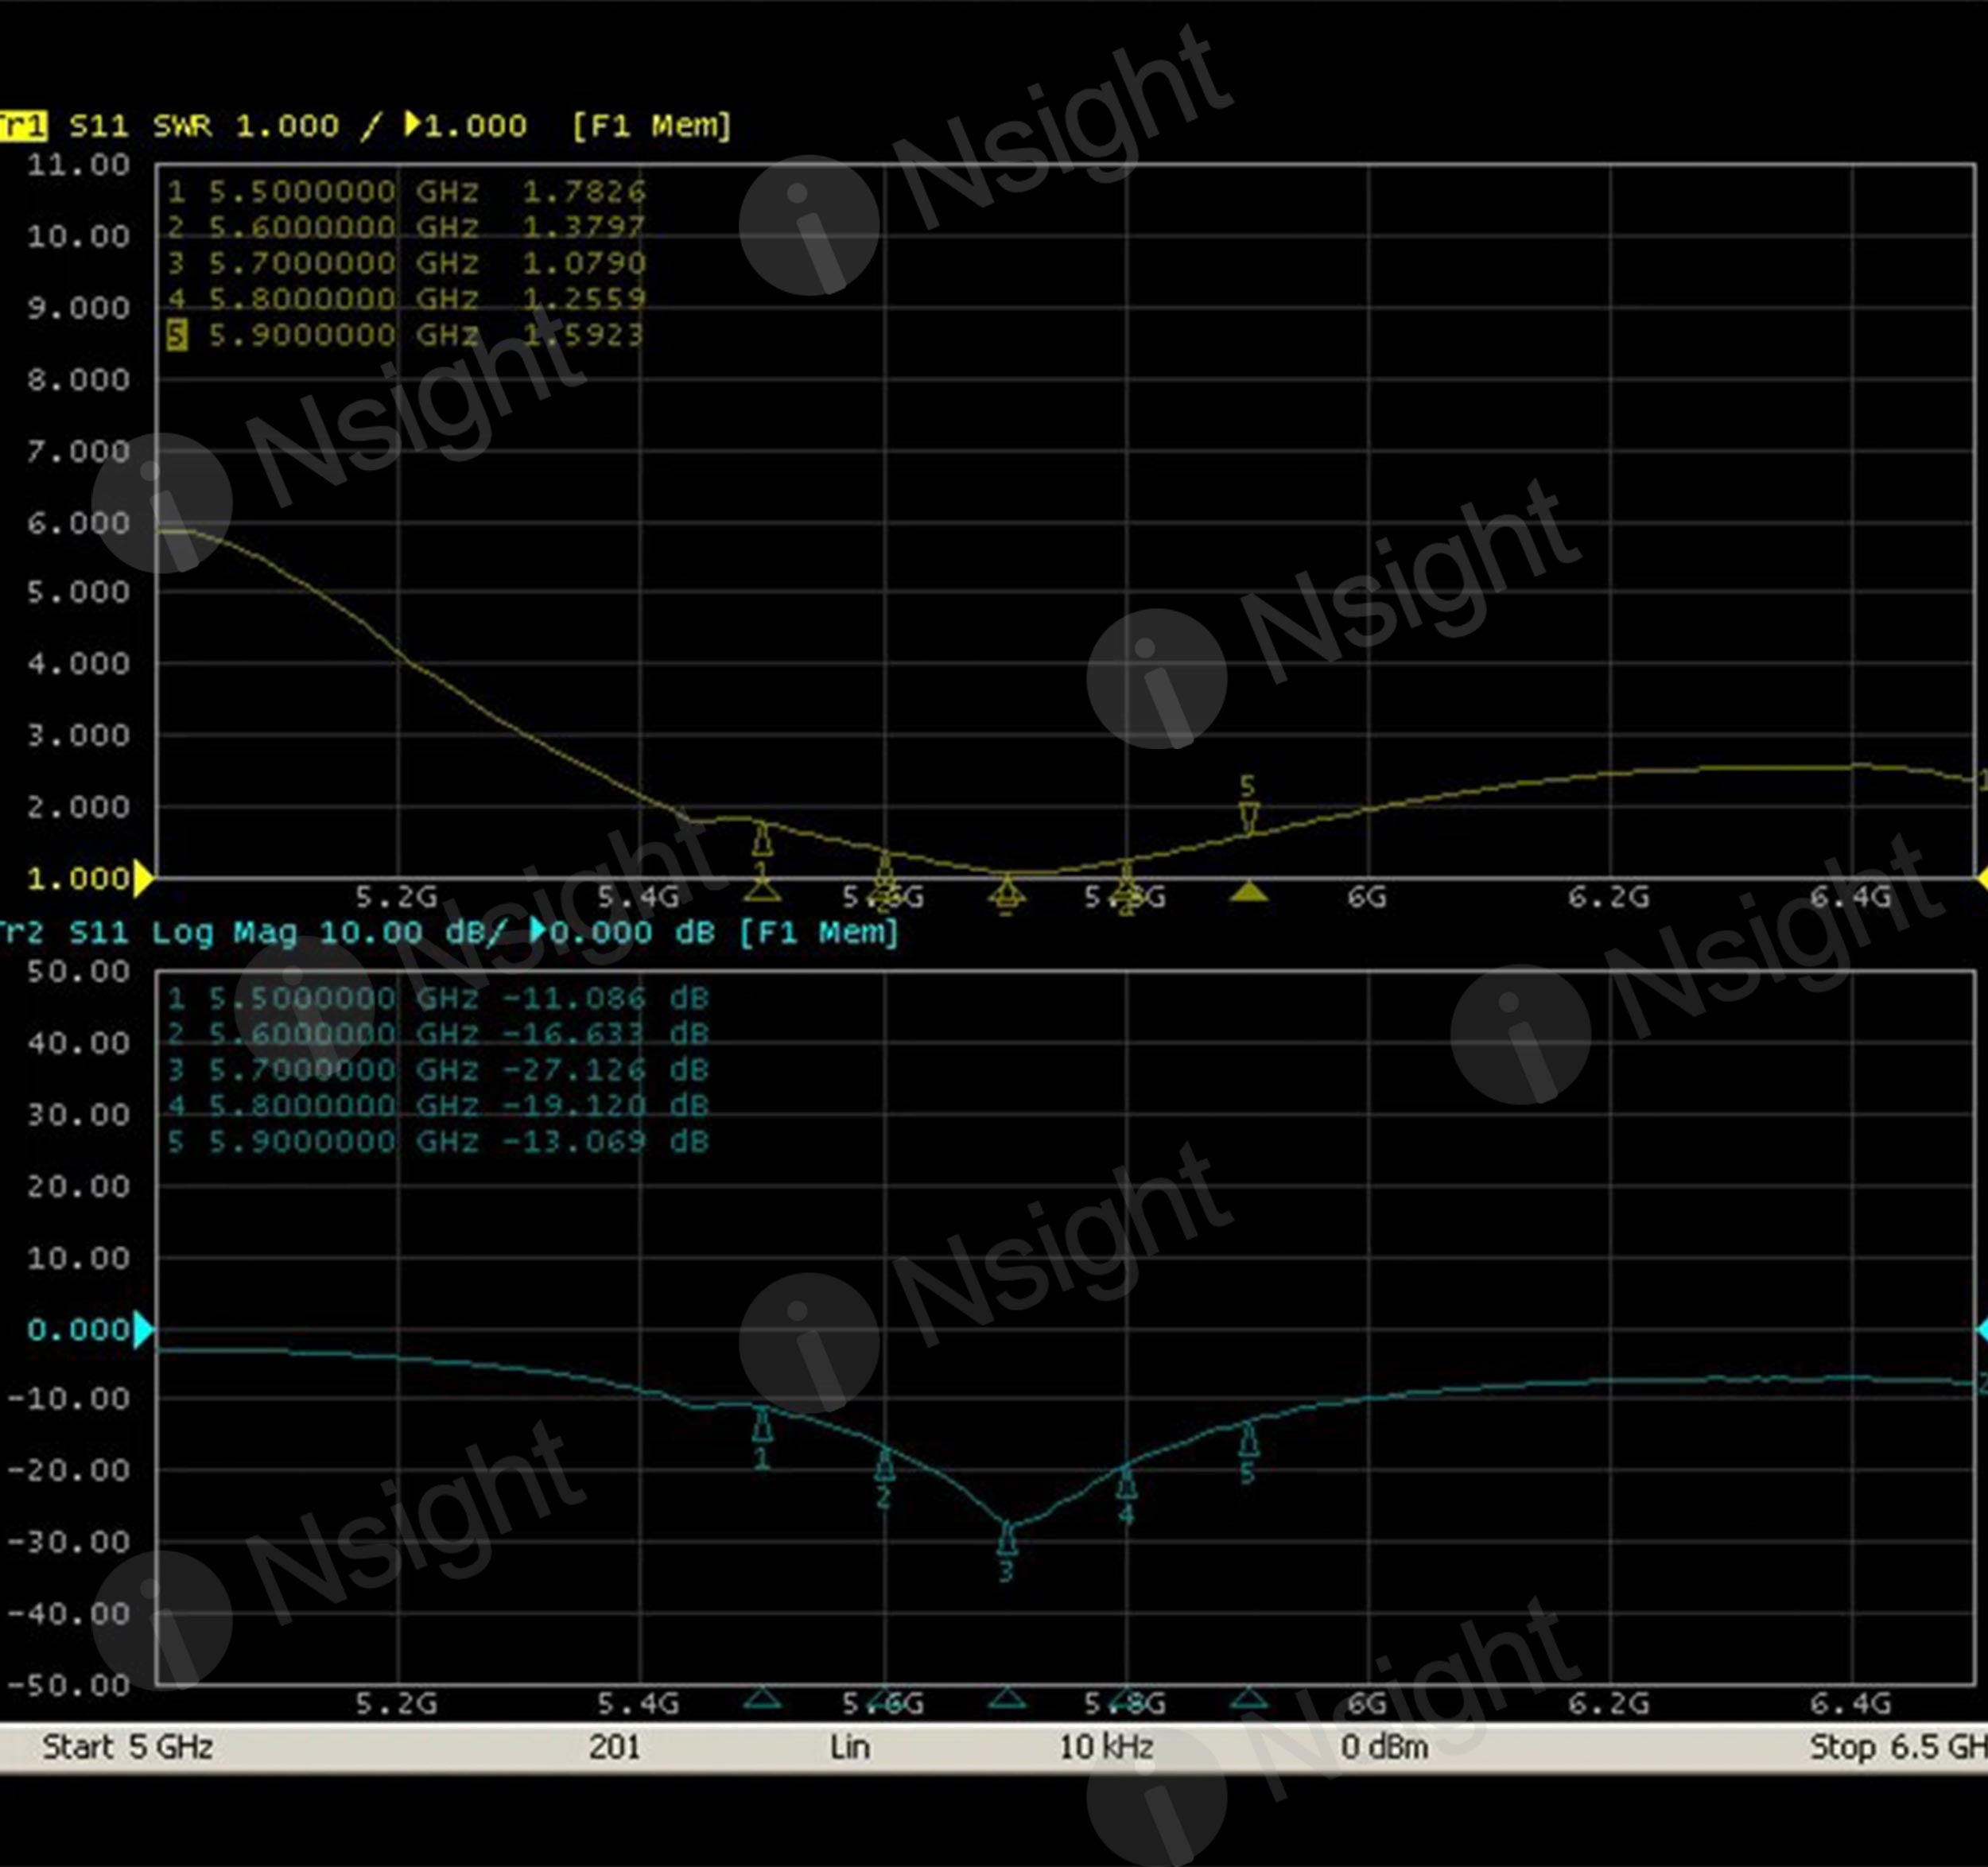
Task: Click marker 1 on the yellow SWR trace
Action: pyautogui.click(x=762, y=838)
